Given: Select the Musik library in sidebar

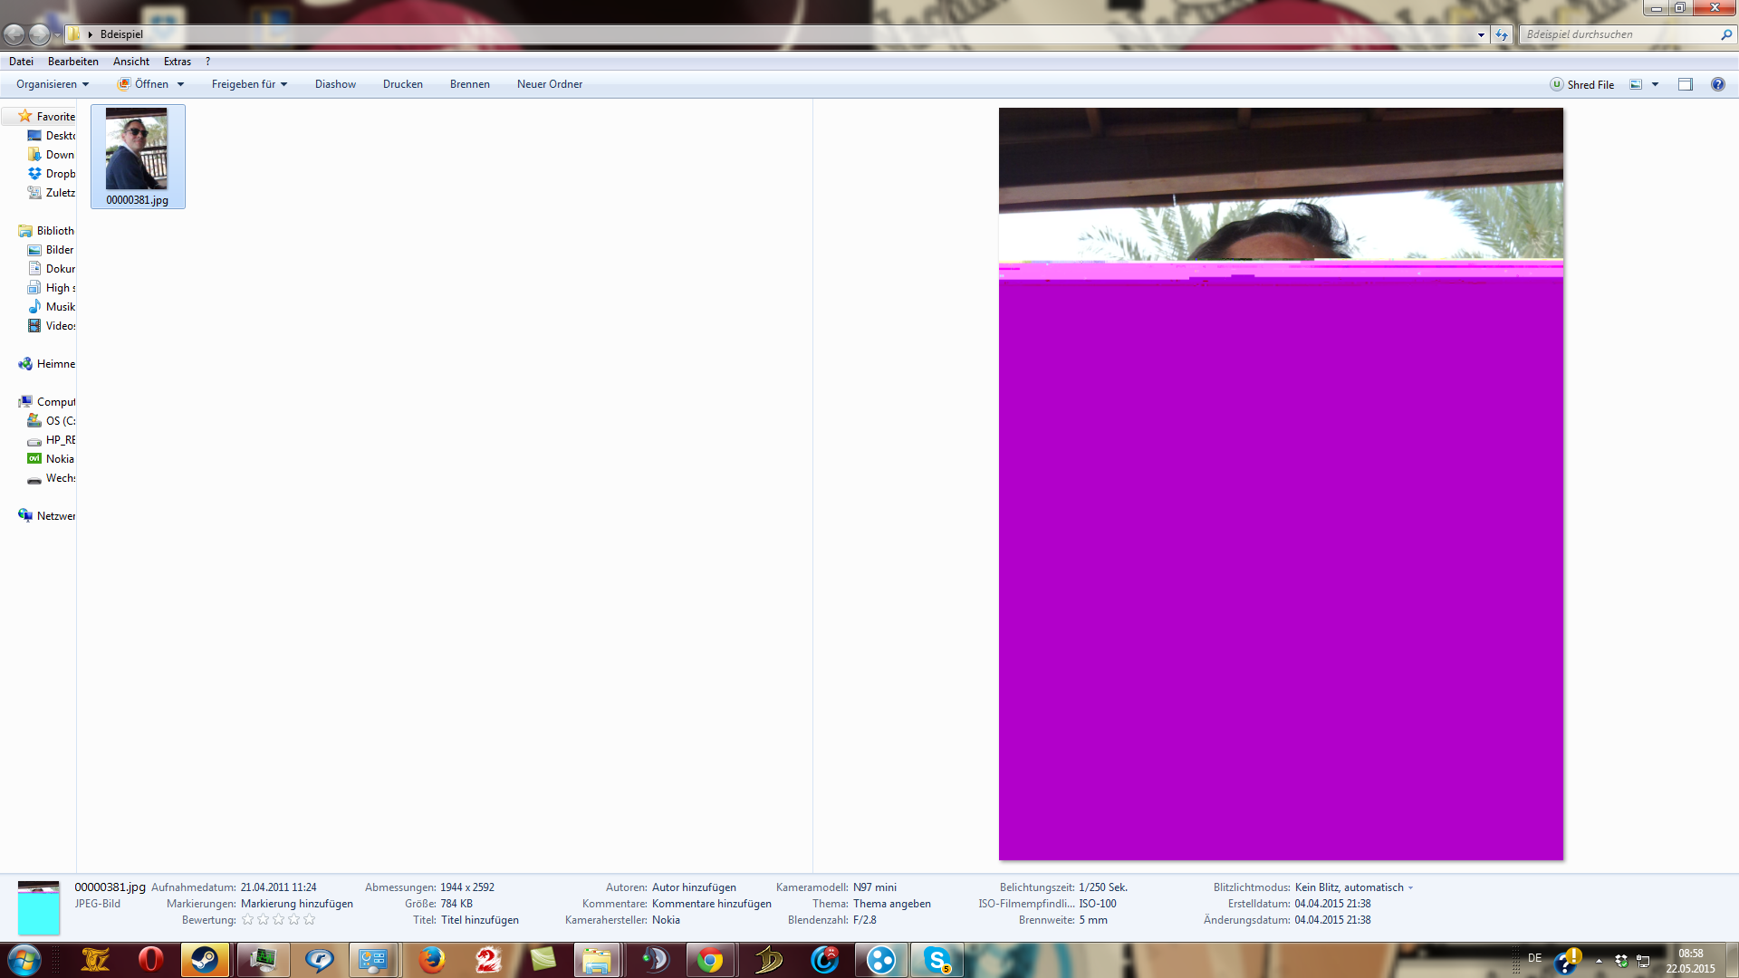Looking at the screenshot, I should click(x=60, y=307).
